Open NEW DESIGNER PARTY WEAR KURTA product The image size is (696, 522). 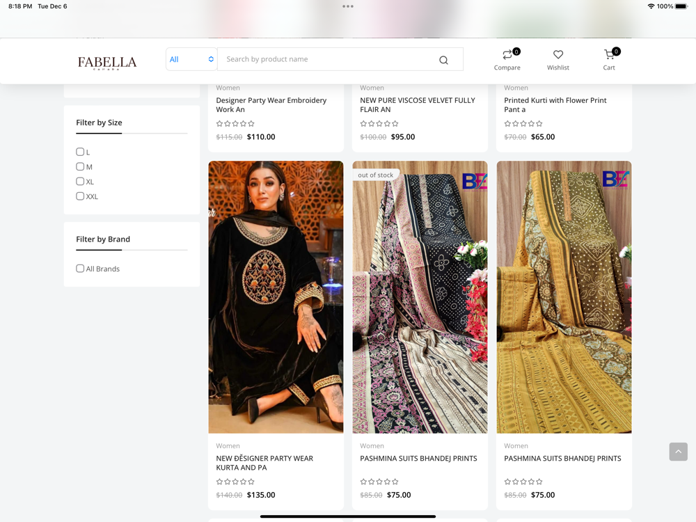264,463
